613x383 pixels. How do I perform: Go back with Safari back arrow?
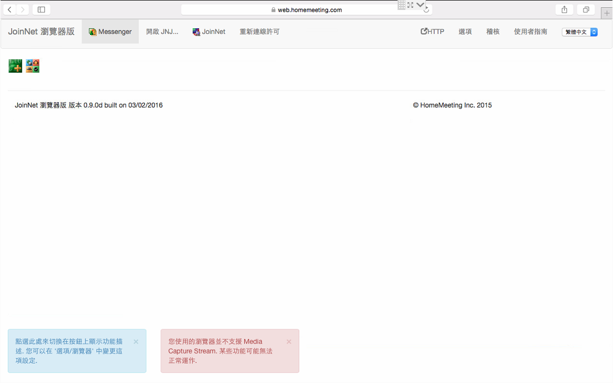pos(9,9)
